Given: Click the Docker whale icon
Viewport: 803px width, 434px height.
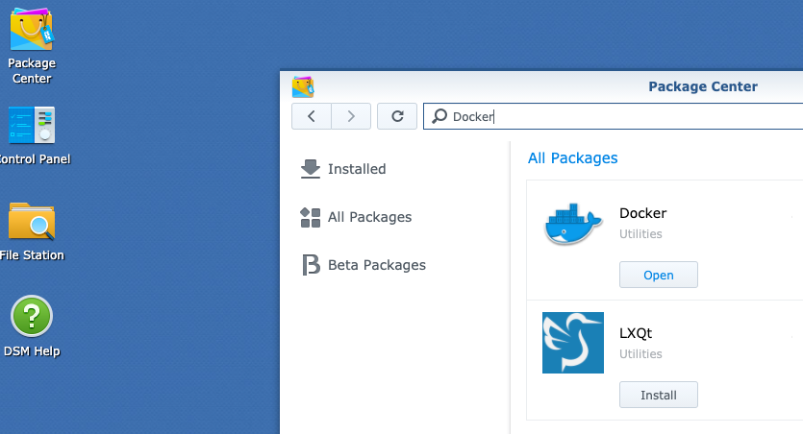Looking at the screenshot, I should (x=572, y=224).
